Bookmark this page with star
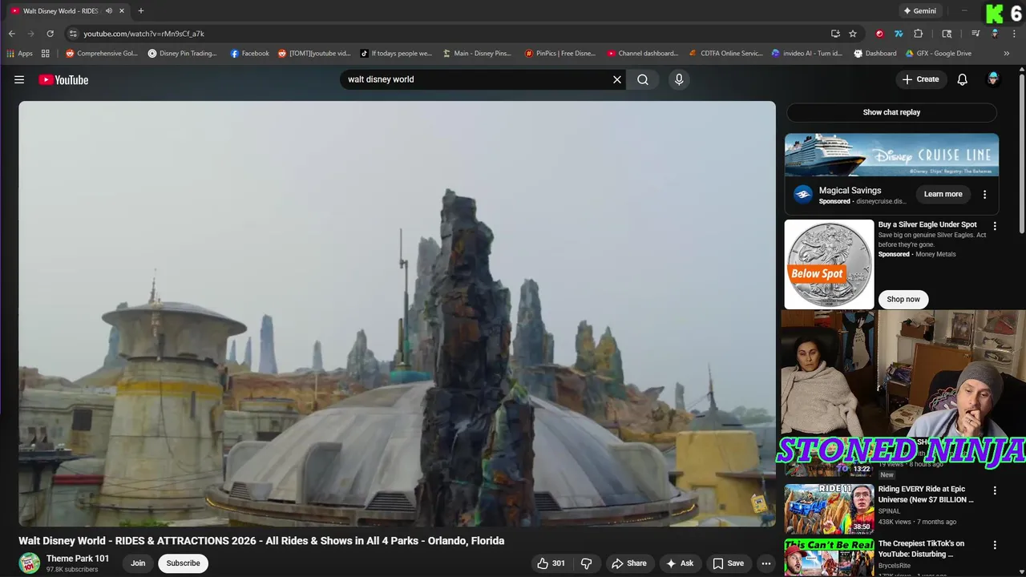This screenshot has height=577, width=1026. (853, 34)
